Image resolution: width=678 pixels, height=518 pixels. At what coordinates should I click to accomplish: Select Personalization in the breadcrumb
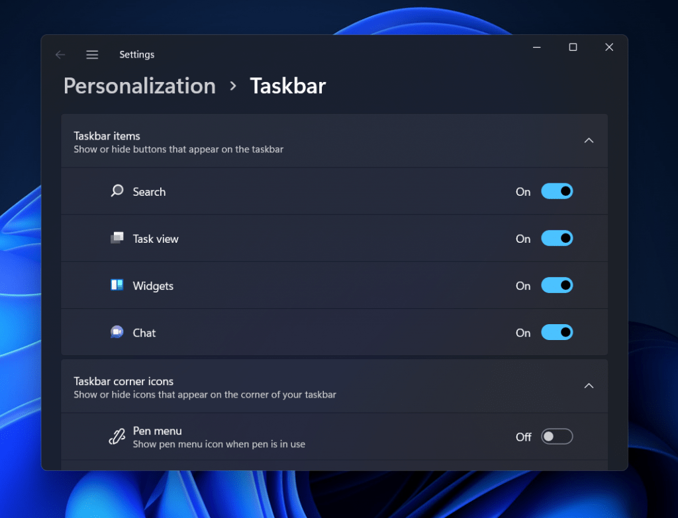click(139, 86)
